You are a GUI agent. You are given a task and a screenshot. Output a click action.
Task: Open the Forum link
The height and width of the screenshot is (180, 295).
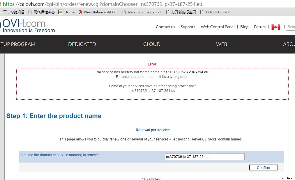260,27
